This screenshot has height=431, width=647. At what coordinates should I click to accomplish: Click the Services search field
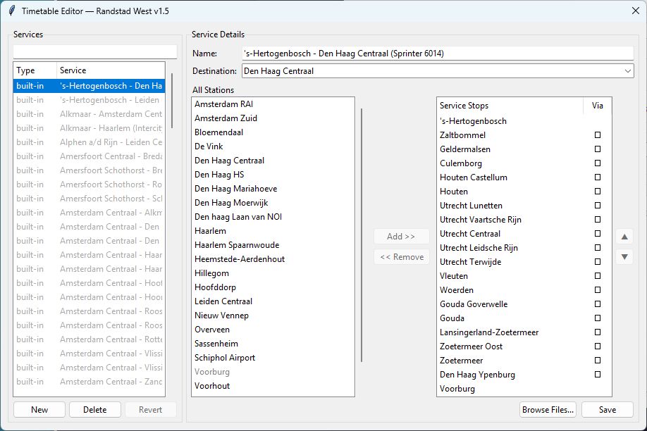click(95, 51)
